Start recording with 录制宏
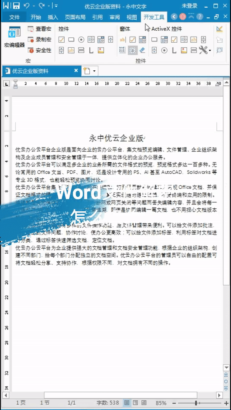Screen dimensions: 231x410 point(40,40)
